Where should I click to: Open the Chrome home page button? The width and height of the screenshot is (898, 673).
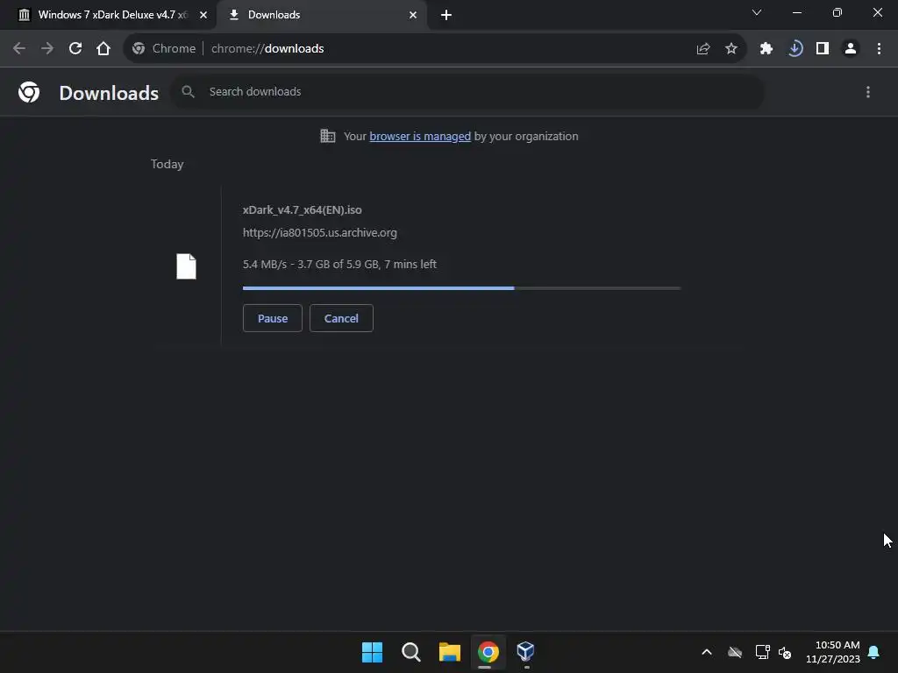pos(103,49)
